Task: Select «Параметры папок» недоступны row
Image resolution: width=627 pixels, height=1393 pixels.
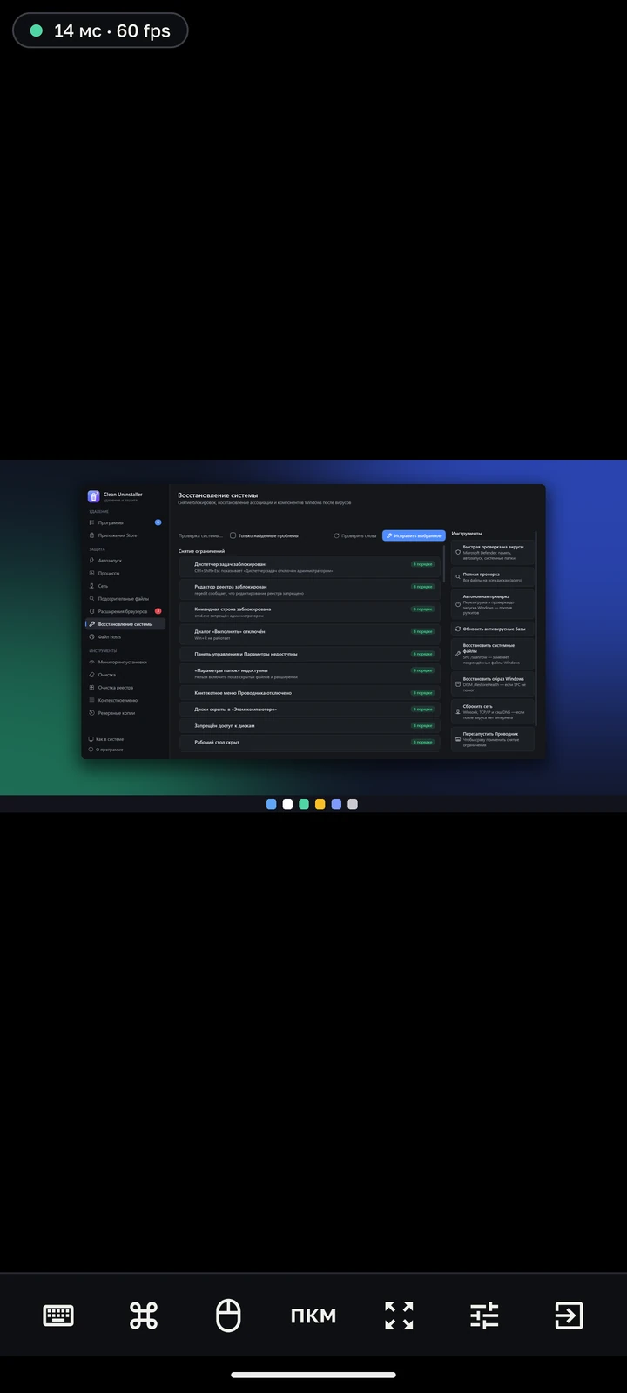Action: coord(310,673)
